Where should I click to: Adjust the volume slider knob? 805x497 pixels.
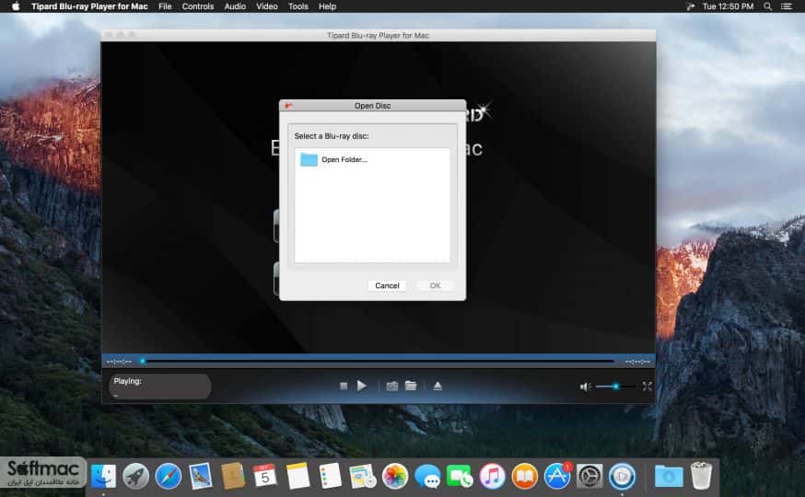tap(615, 387)
